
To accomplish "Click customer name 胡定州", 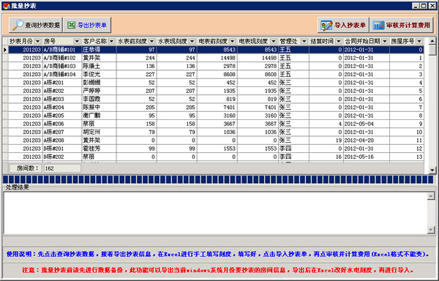I will 91,132.
